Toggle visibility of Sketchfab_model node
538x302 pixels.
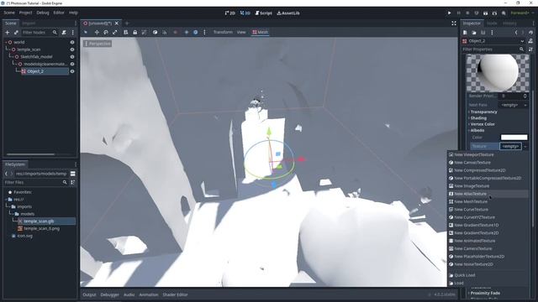pyautogui.click(x=72, y=56)
